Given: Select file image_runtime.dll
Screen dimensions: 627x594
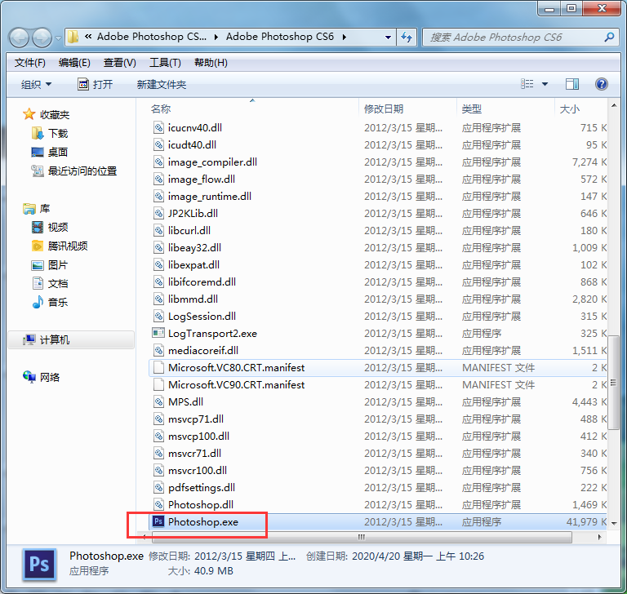Looking at the screenshot, I should (210, 197).
